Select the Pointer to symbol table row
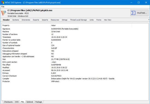Viewport: 150px width, 104px height. tap(75, 40)
